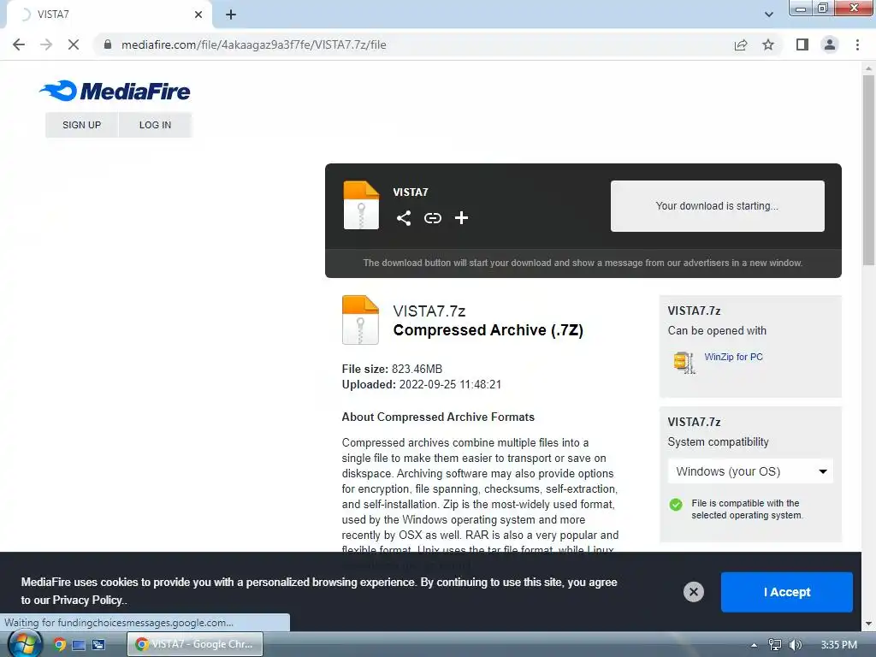876x657 pixels.
Task: Stop loading the page
Action: [x=74, y=44]
